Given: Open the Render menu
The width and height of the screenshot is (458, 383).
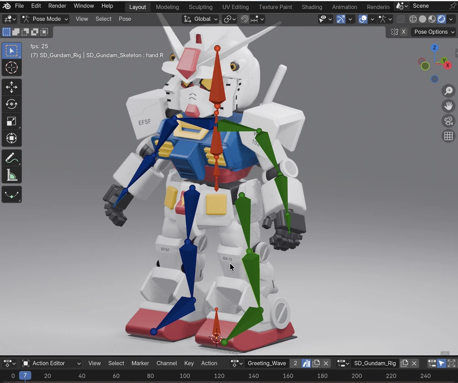Looking at the screenshot, I should coord(57,6).
